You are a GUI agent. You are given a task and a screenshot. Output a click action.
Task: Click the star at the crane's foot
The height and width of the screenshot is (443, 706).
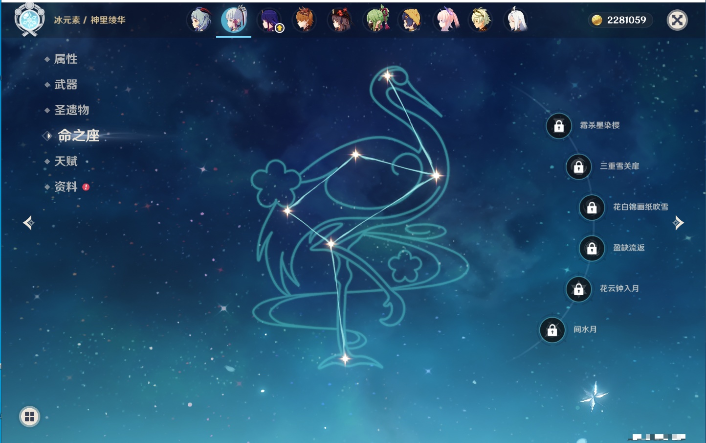pyautogui.click(x=345, y=359)
